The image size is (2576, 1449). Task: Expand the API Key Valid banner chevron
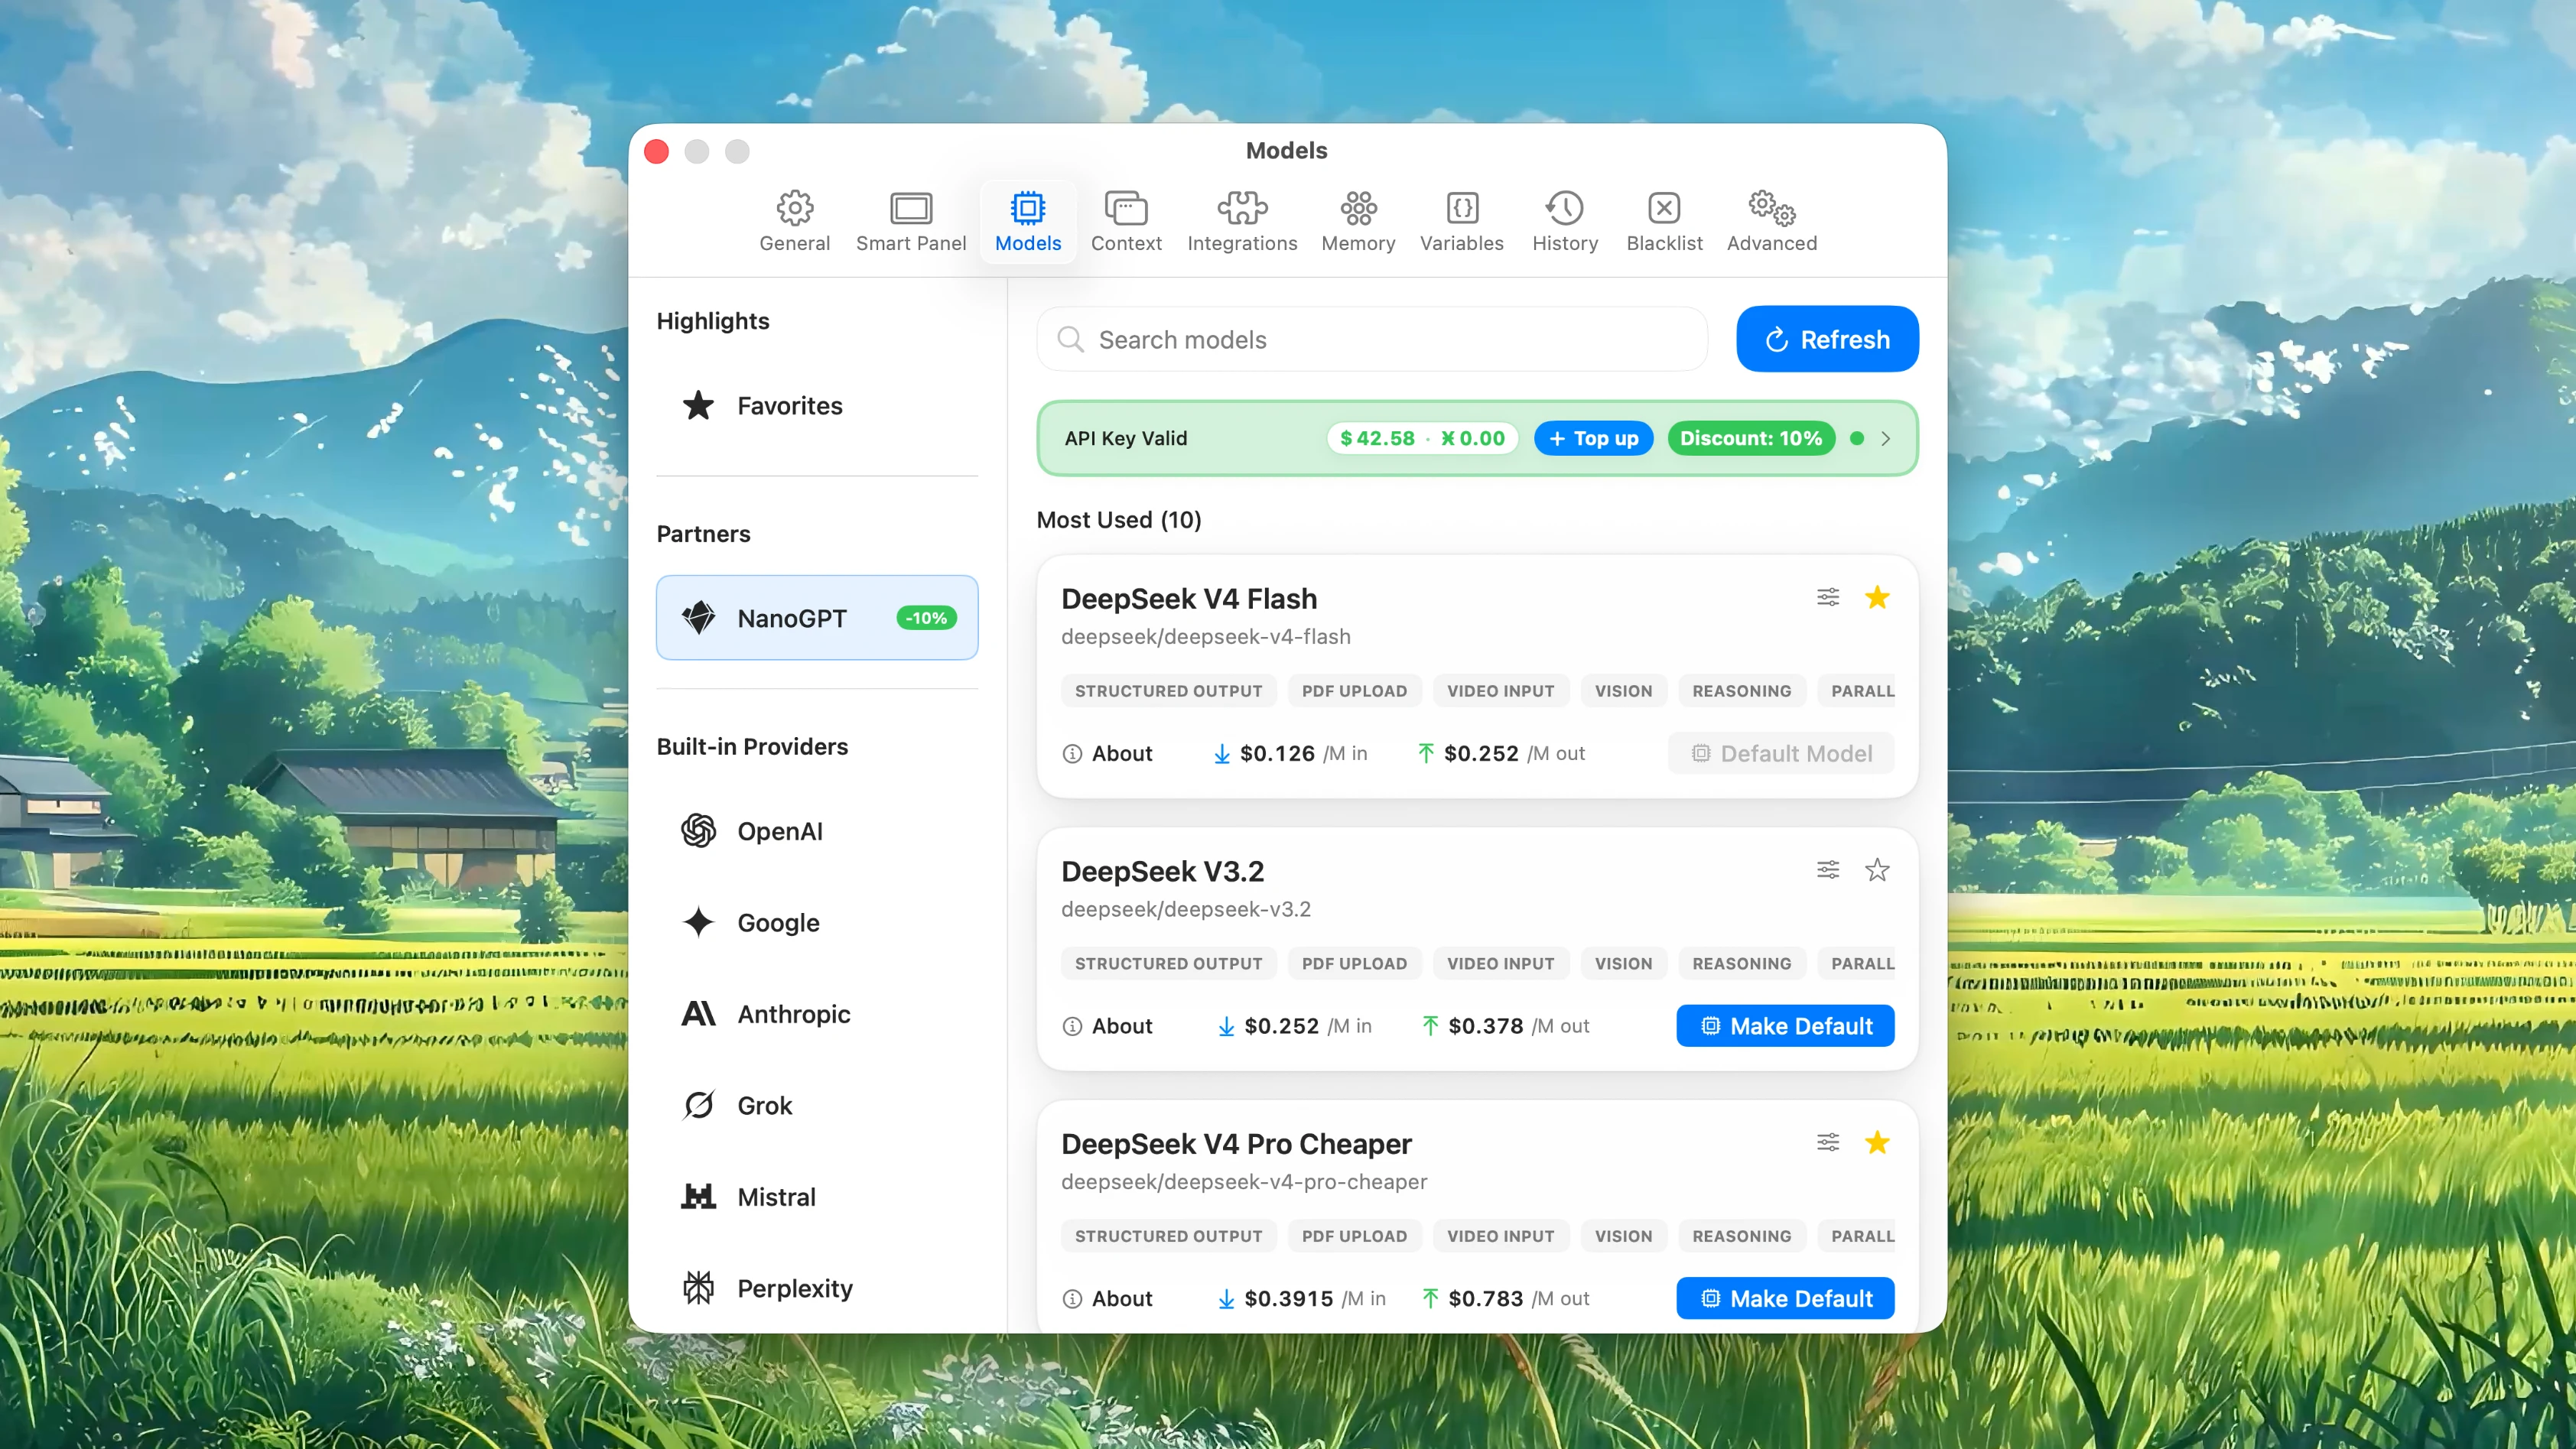[x=1885, y=438]
